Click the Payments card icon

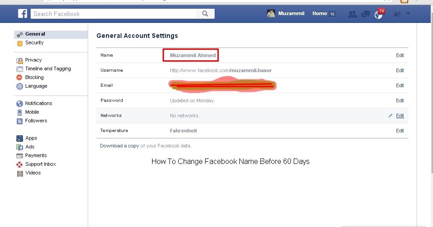click(20, 156)
